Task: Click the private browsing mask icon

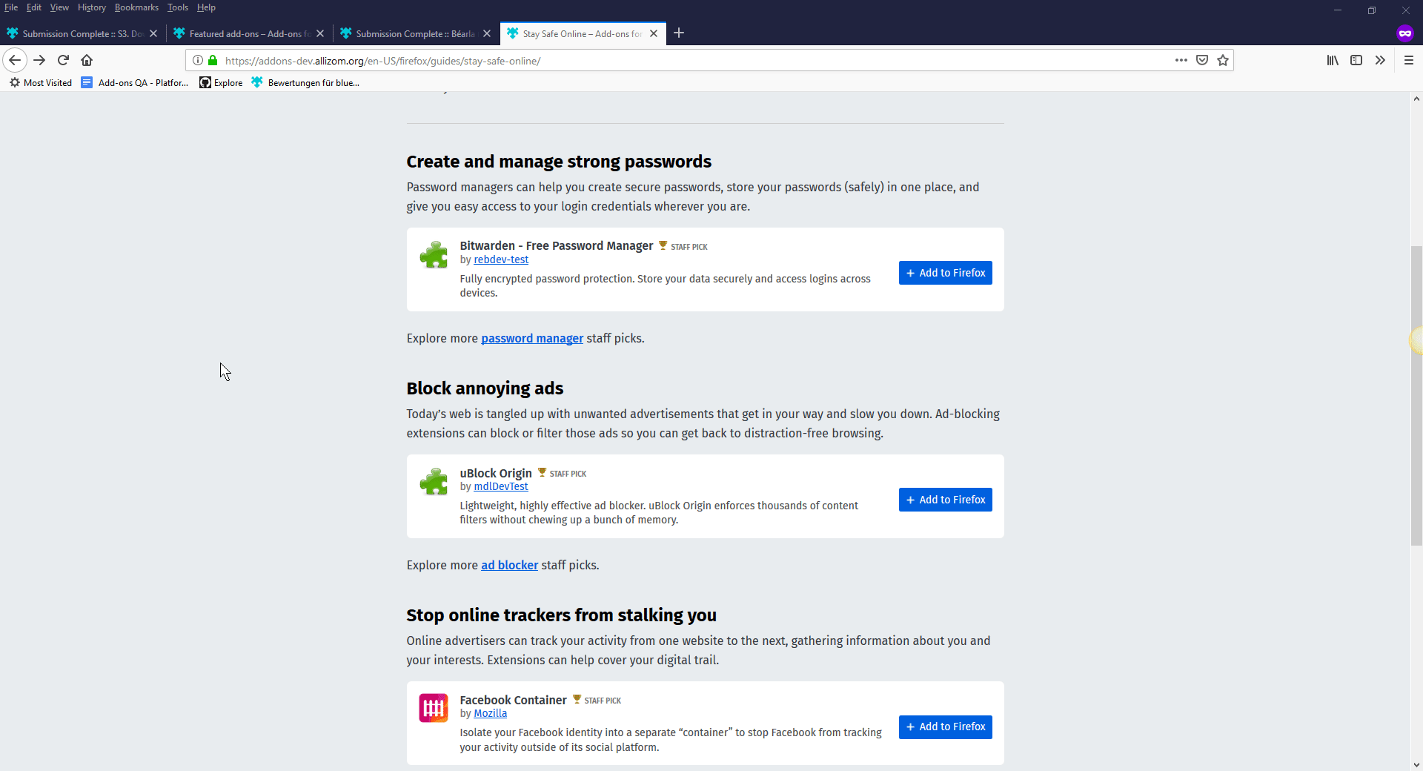Action: [1405, 33]
